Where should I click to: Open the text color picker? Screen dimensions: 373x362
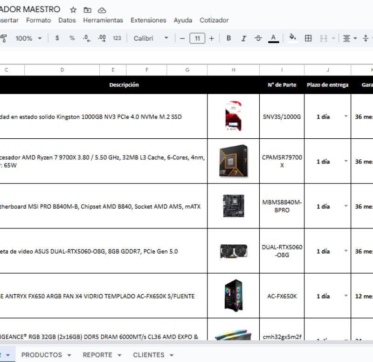(x=274, y=38)
